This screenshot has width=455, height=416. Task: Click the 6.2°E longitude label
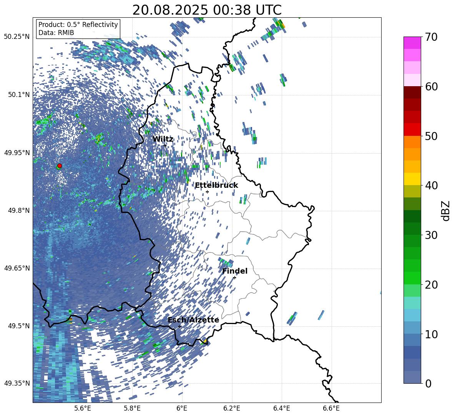pyautogui.click(x=232, y=408)
